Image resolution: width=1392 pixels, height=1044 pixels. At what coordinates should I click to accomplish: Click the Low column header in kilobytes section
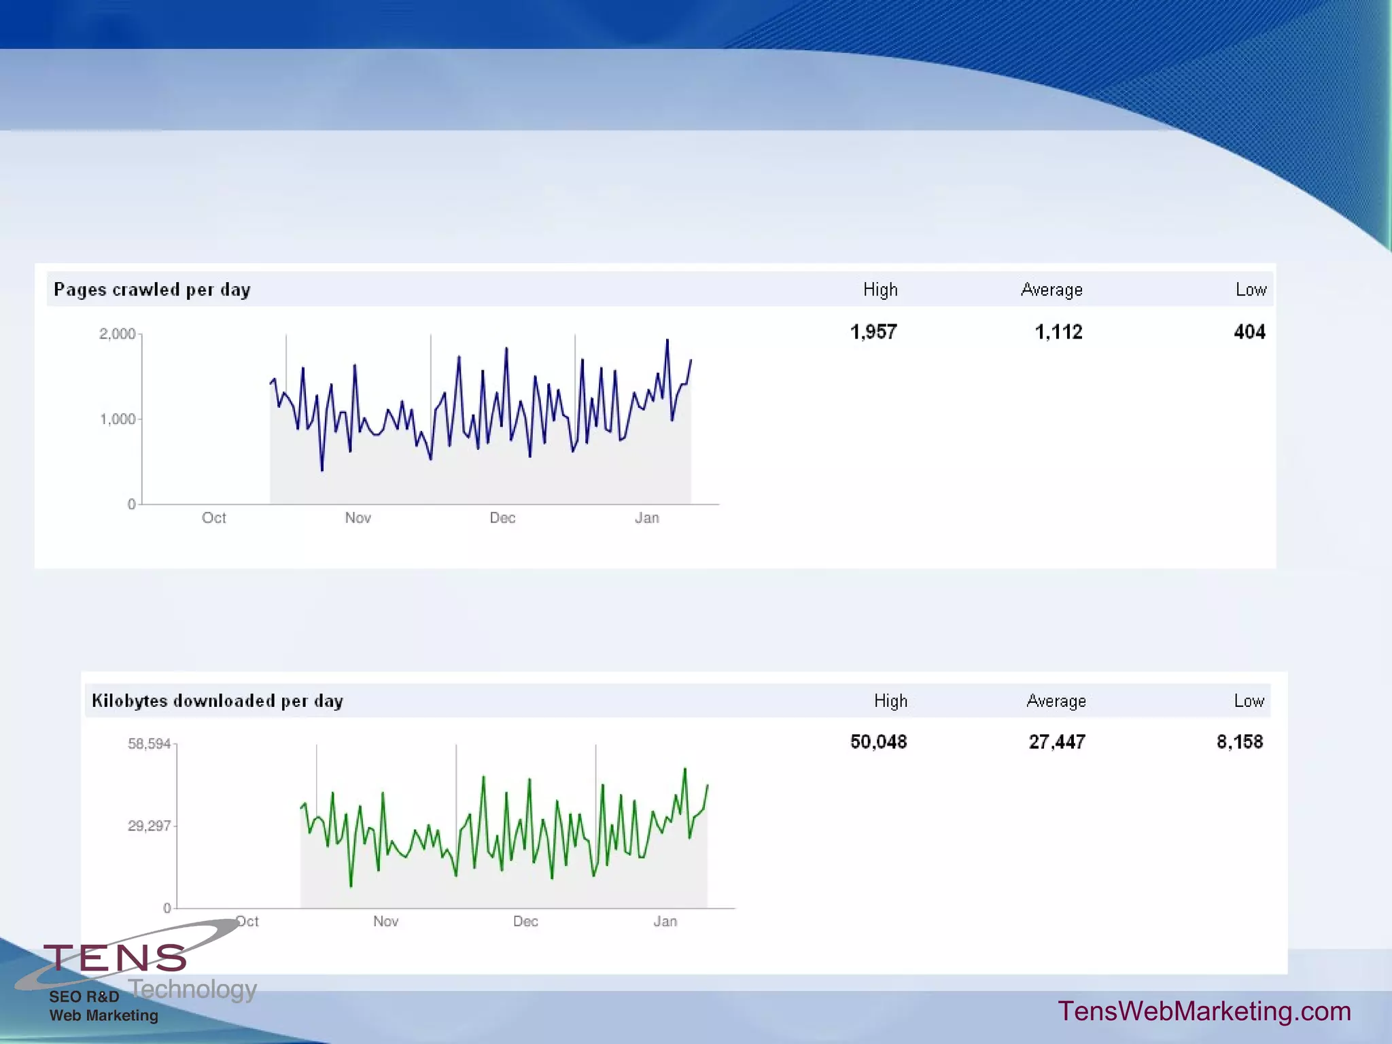tap(1249, 701)
